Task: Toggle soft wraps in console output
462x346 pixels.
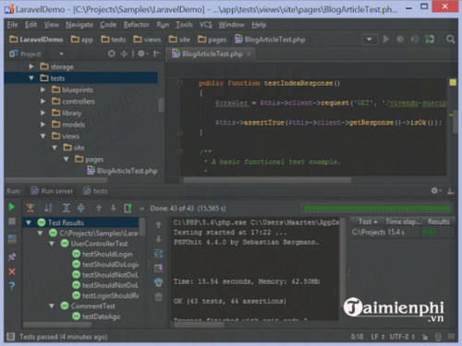Action: pos(158,254)
